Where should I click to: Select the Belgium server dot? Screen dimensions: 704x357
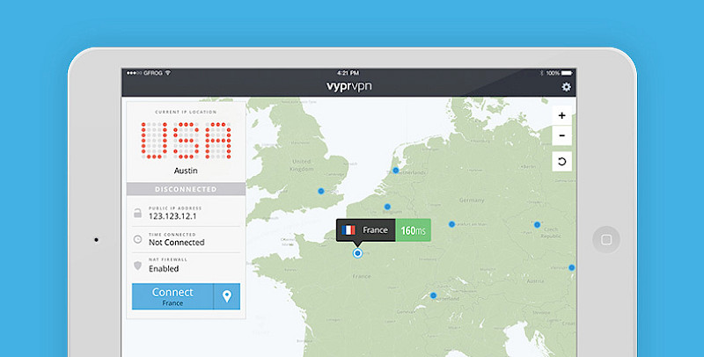pos(387,207)
